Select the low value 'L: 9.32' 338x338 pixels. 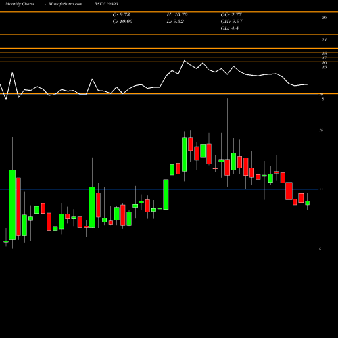pos(175,22)
